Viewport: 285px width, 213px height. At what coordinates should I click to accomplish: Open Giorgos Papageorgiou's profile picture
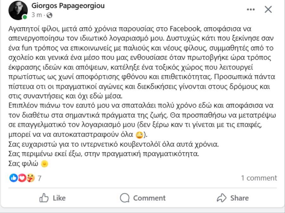18,10
